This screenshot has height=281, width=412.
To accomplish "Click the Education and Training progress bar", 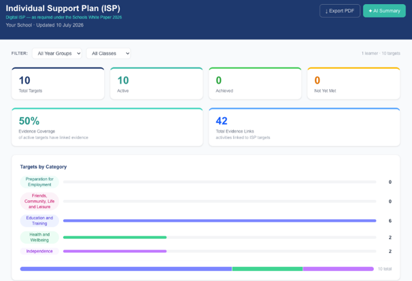I will coord(220,221).
